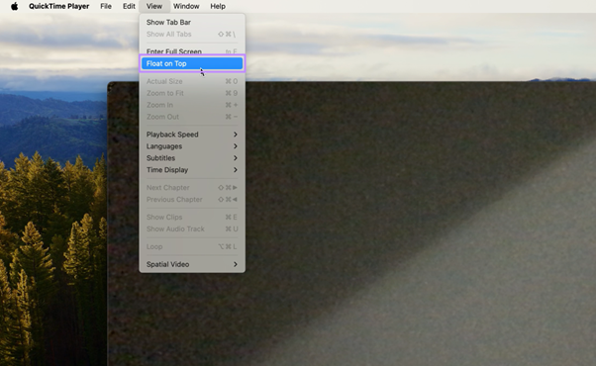Expand the Time Display submenu
This screenshot has width=596, height=366.
pyautogui.click(x=192, y=170)
